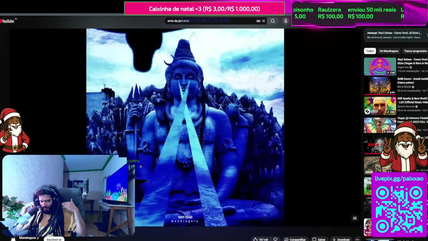Click the Compartilhar share button
Image resolution: width=428 pixels, height=241 pixels.
pyautogui.click(x=295, y=239)
